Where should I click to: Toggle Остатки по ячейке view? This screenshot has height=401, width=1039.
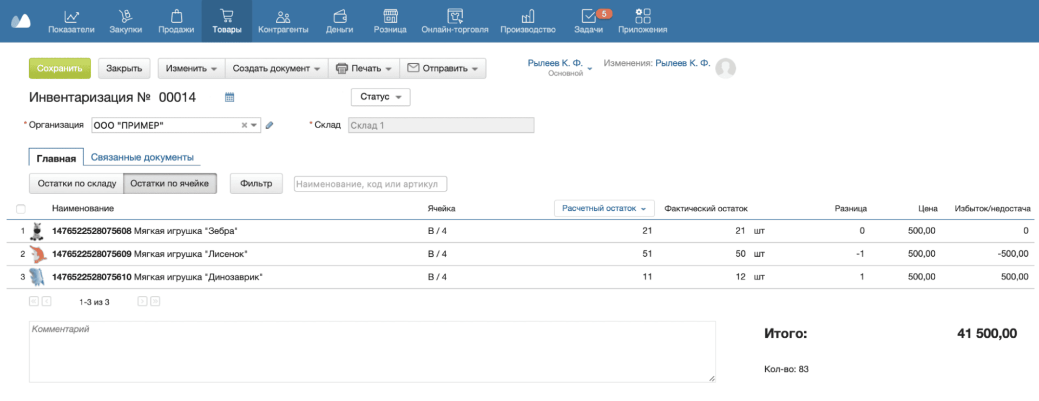click(169, 184)
